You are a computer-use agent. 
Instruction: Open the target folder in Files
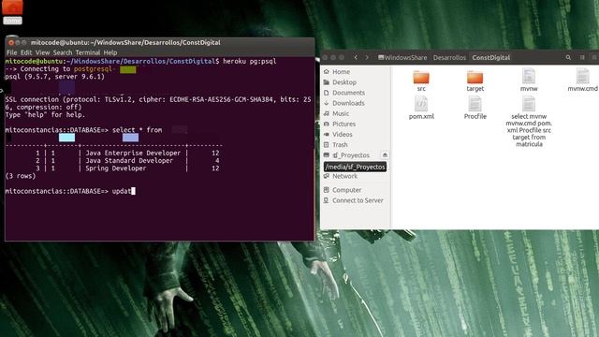(x=475, y=78)
